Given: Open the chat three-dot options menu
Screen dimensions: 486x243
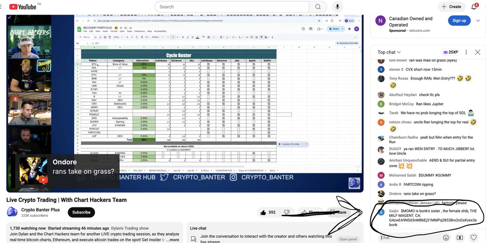Looking at the screenshot, I should (x=466, y=52).
